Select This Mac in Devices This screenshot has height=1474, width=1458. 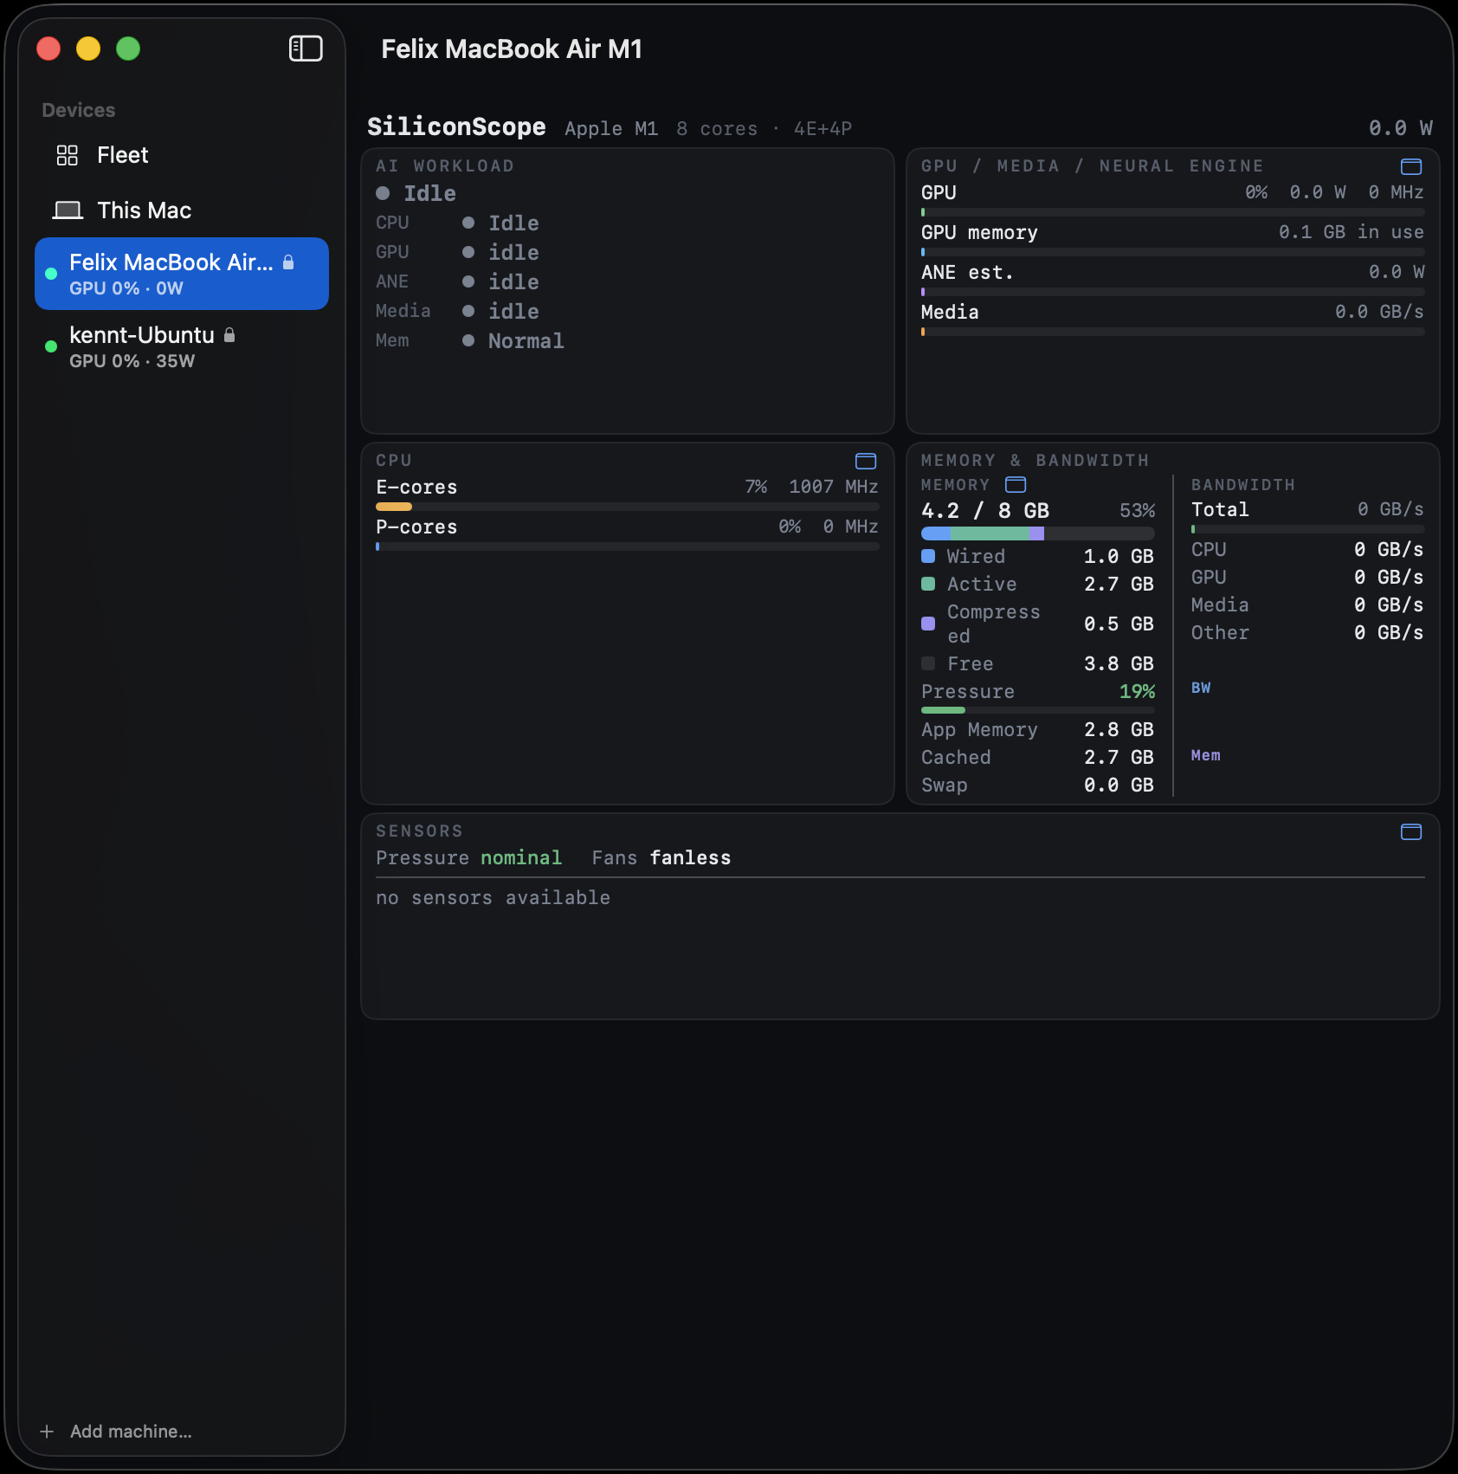(x=182, y=210)
